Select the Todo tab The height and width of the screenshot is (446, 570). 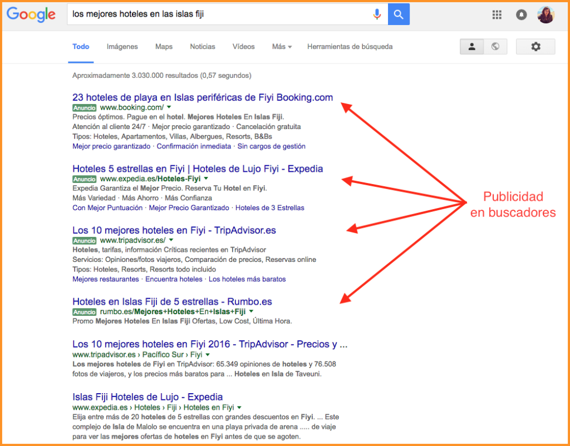tap(81, 47)
